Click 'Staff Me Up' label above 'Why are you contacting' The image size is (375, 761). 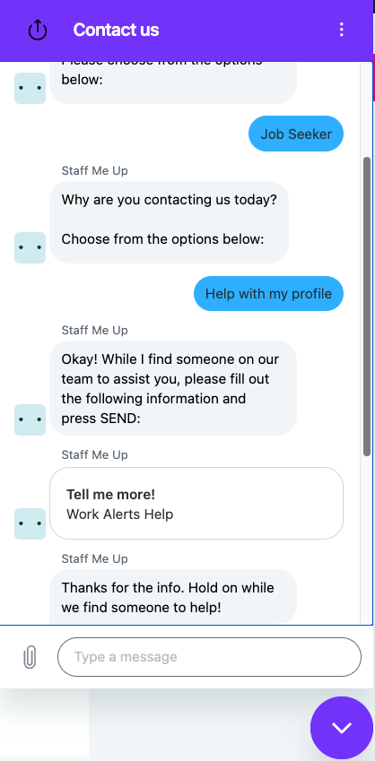[x=95, y=170]
